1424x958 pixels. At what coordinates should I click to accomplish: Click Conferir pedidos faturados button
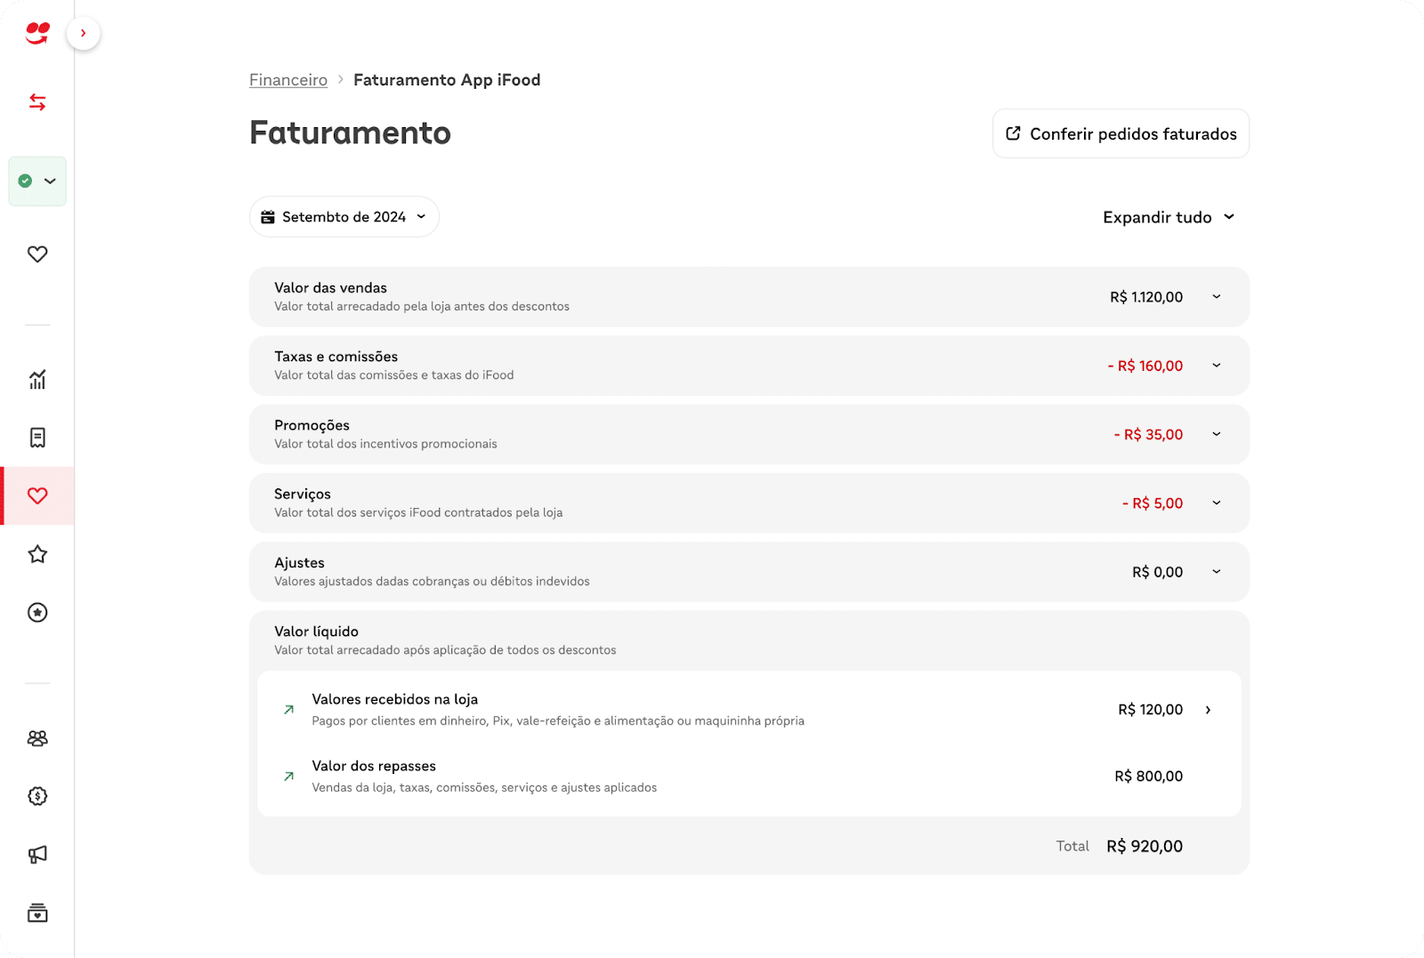(1121, 133)
